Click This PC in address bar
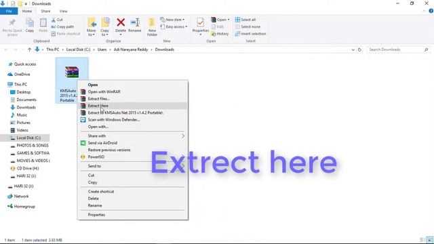This screenshot has height=244, width=434. point(53,49)
